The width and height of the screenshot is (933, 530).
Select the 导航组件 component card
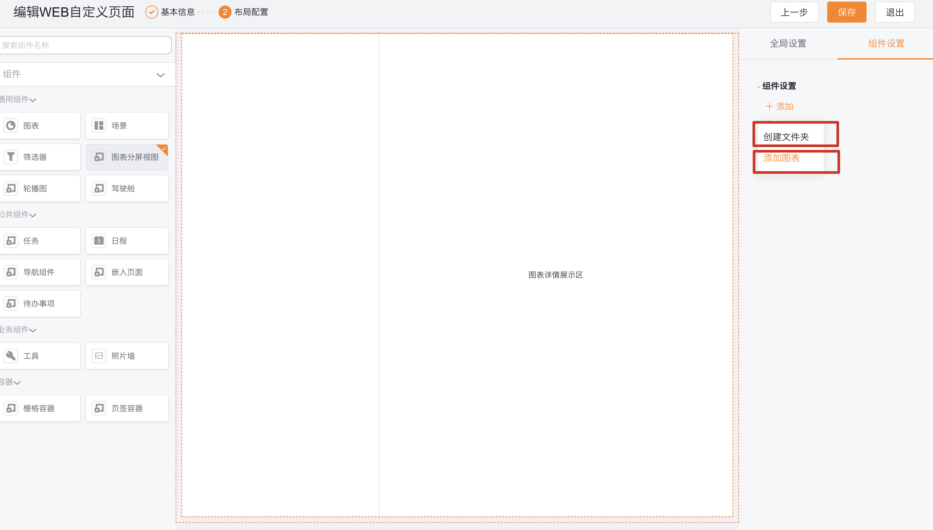click(40, 272)
